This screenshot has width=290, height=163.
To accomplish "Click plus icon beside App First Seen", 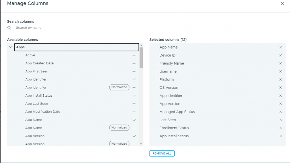I will click(134, 71).
